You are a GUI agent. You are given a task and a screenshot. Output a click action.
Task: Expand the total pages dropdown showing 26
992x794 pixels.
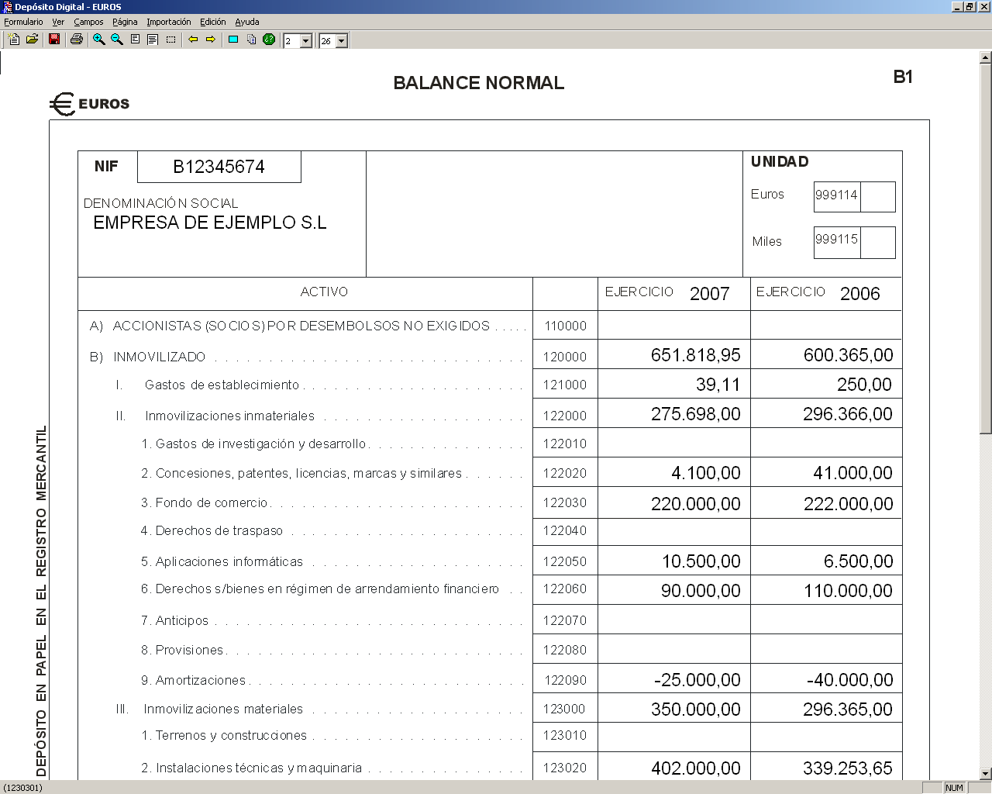tap(342, 41)
